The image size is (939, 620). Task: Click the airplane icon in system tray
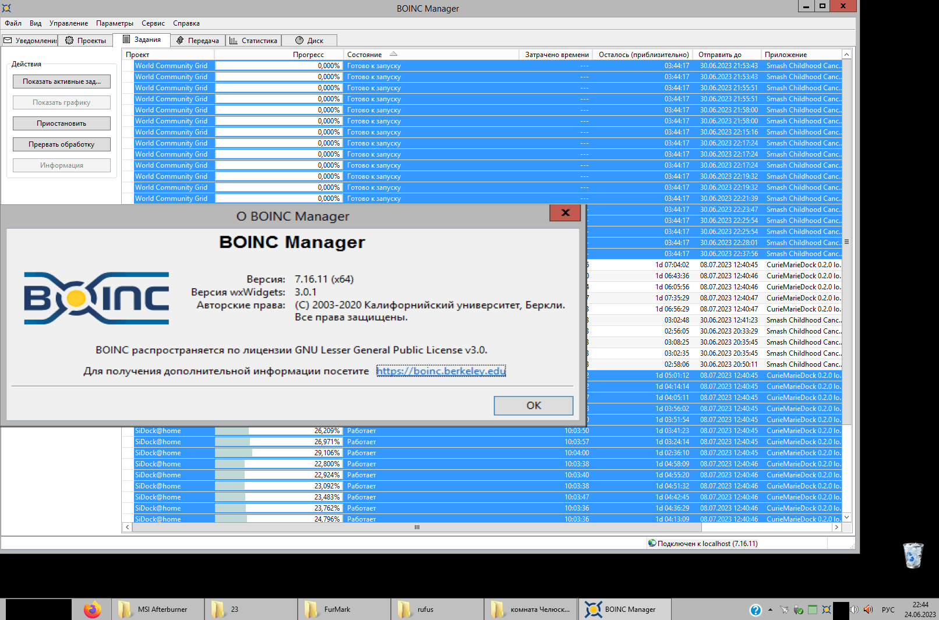(x=784, y=610)
